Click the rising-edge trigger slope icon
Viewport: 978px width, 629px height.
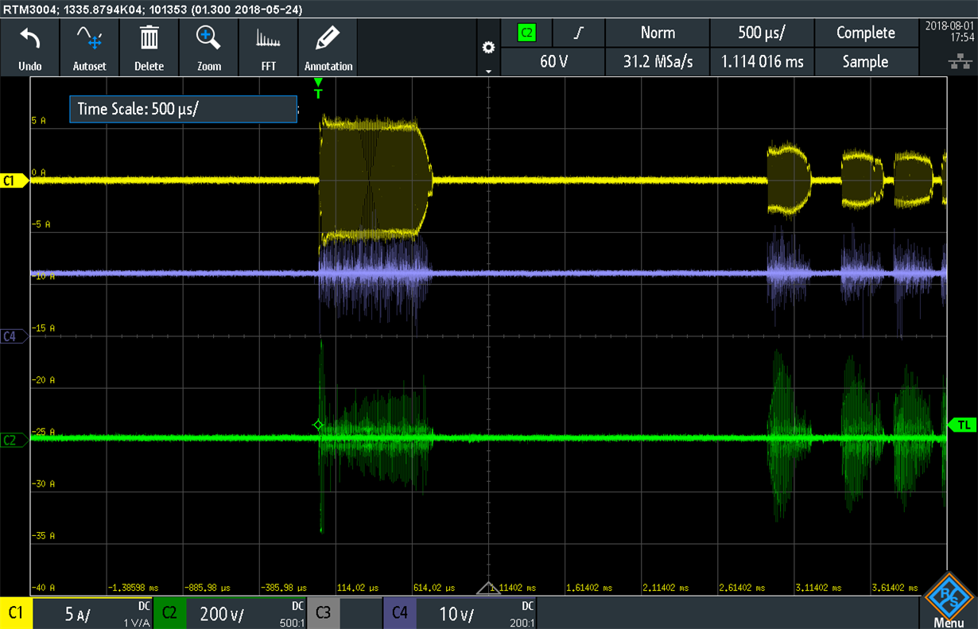pyautogui.click(x=579, y=33)
